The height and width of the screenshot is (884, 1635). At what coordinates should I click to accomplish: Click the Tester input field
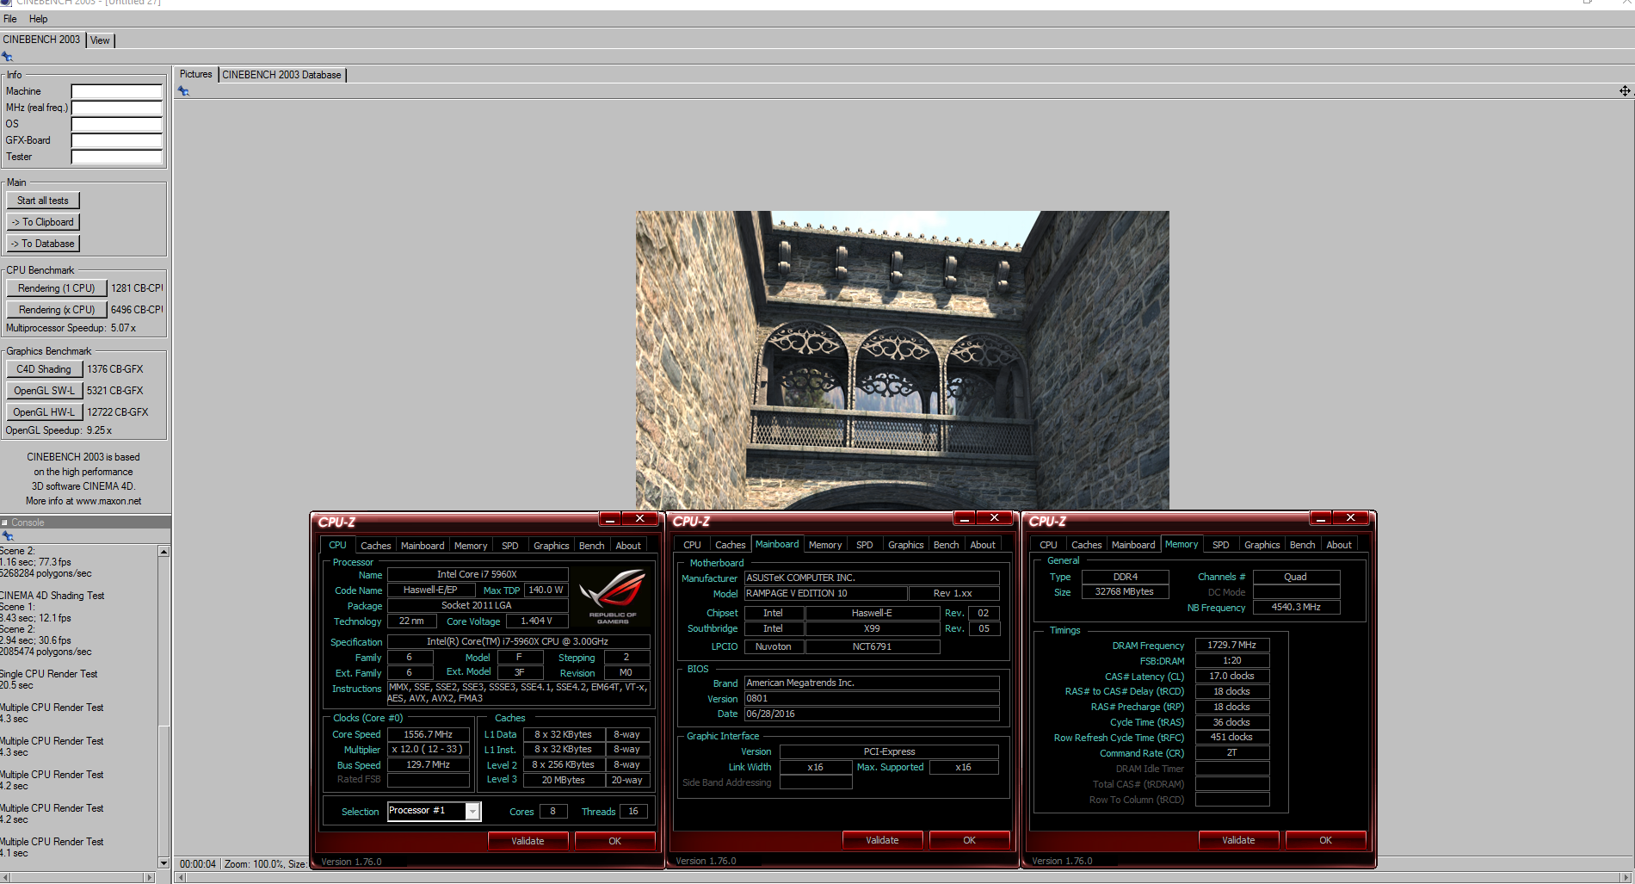coord(116,157)
